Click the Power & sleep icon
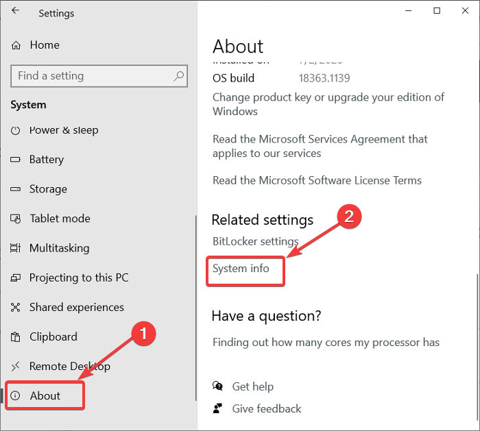 (15, 131)
